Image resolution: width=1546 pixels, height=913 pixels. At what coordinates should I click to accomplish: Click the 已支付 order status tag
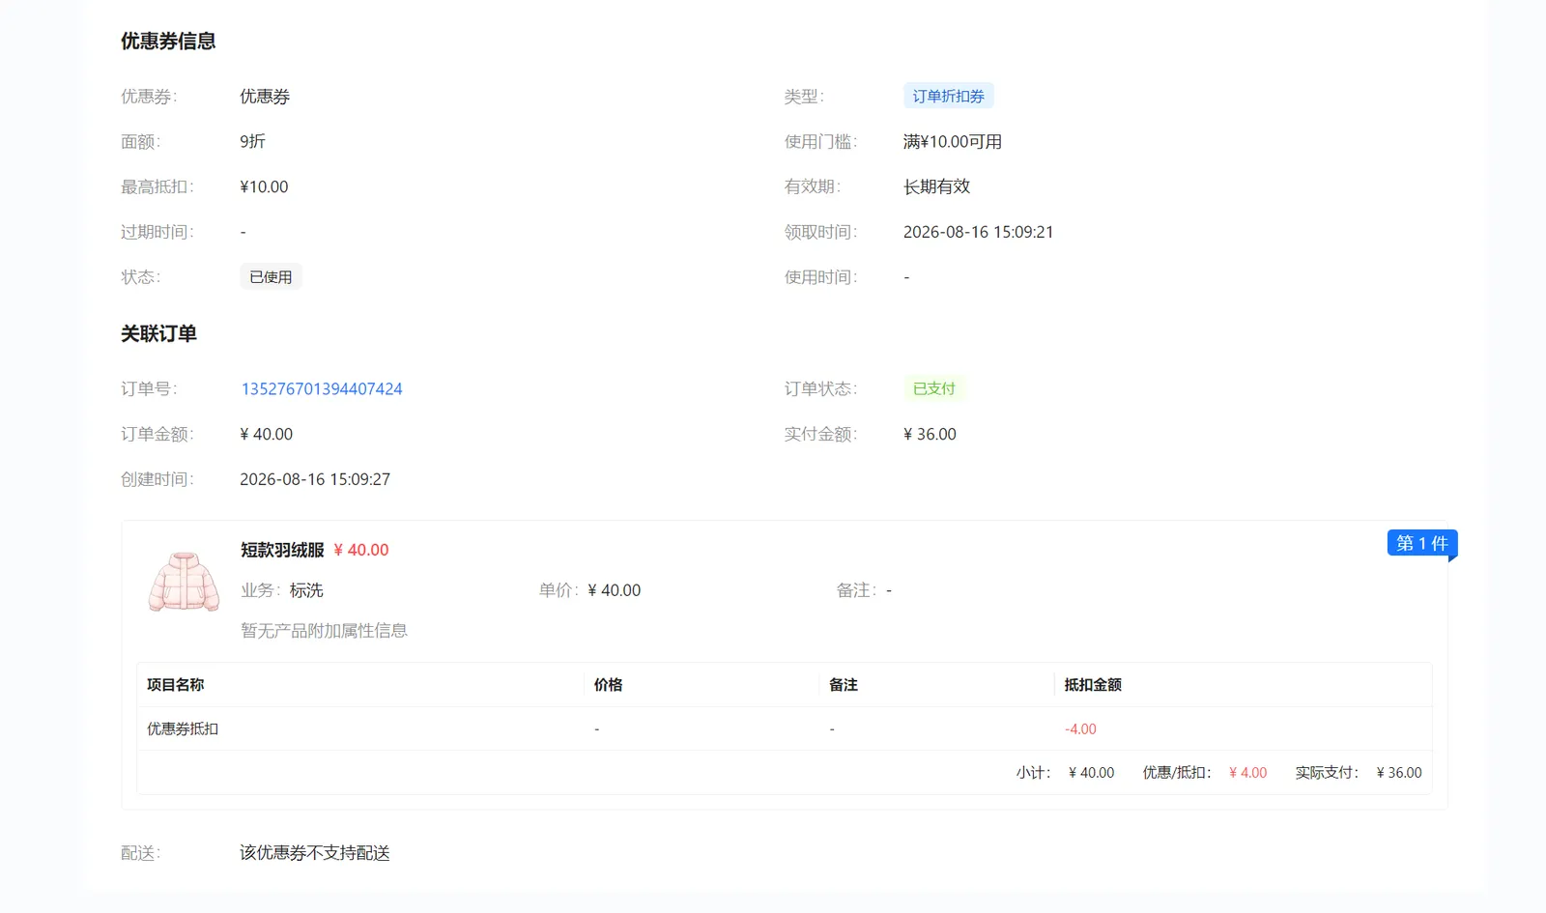tap(933, 388)
